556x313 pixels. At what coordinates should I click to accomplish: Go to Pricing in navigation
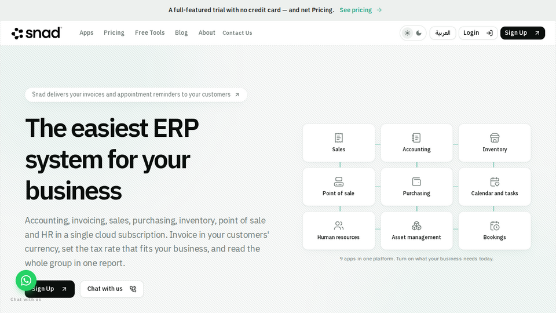coord(114,32)
